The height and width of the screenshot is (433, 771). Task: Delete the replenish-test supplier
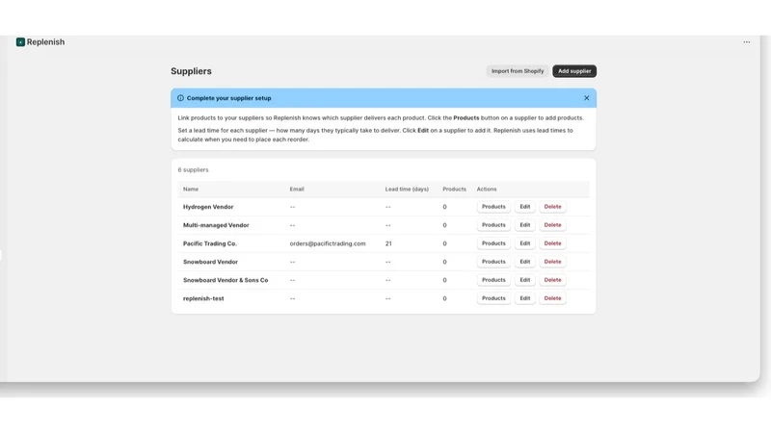[552, 298]
